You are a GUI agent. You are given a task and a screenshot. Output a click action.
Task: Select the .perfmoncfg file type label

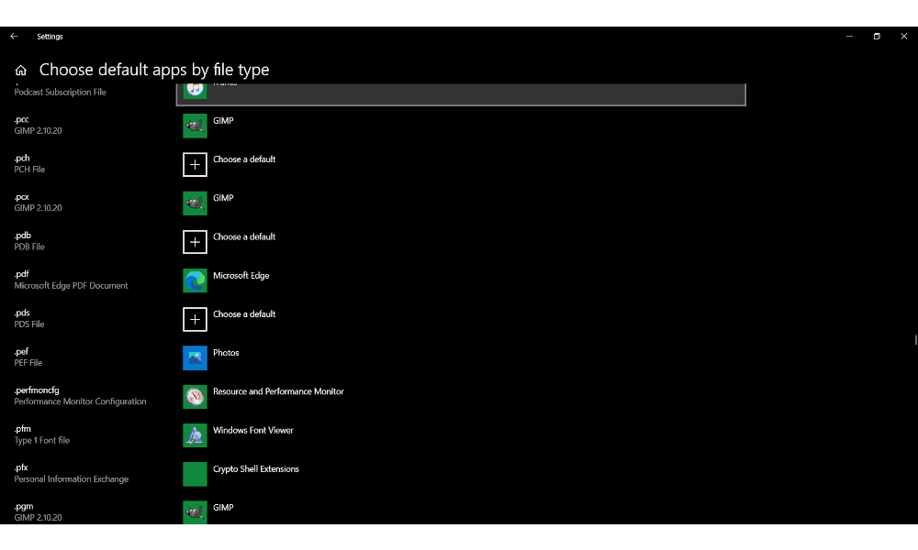(80, 396)
